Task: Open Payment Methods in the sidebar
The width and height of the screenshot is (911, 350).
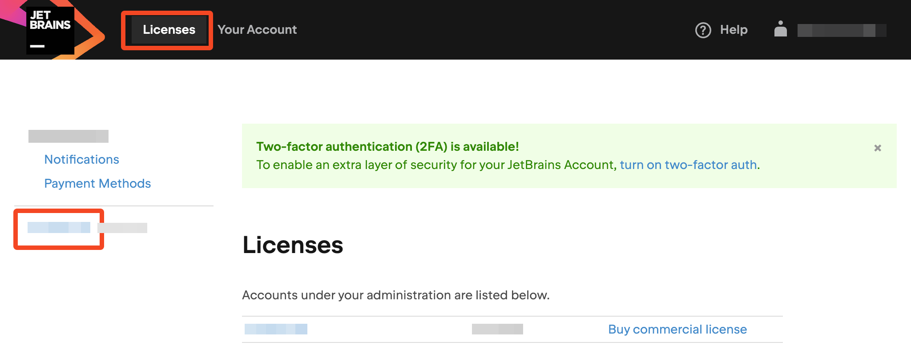Action: click(97, 183)
